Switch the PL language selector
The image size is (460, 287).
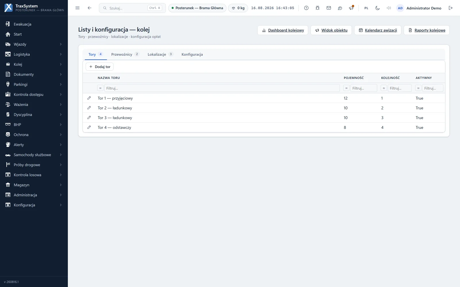[x=366, y=8]
